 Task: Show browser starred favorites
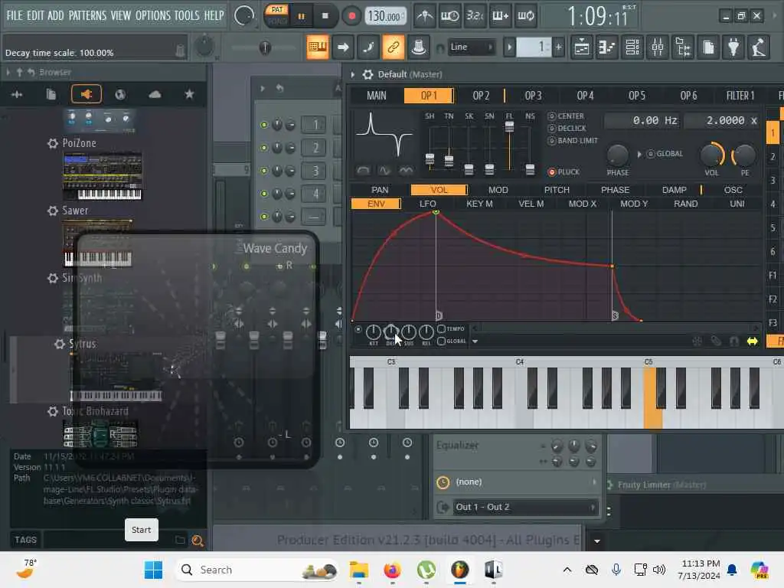(189, 94)
